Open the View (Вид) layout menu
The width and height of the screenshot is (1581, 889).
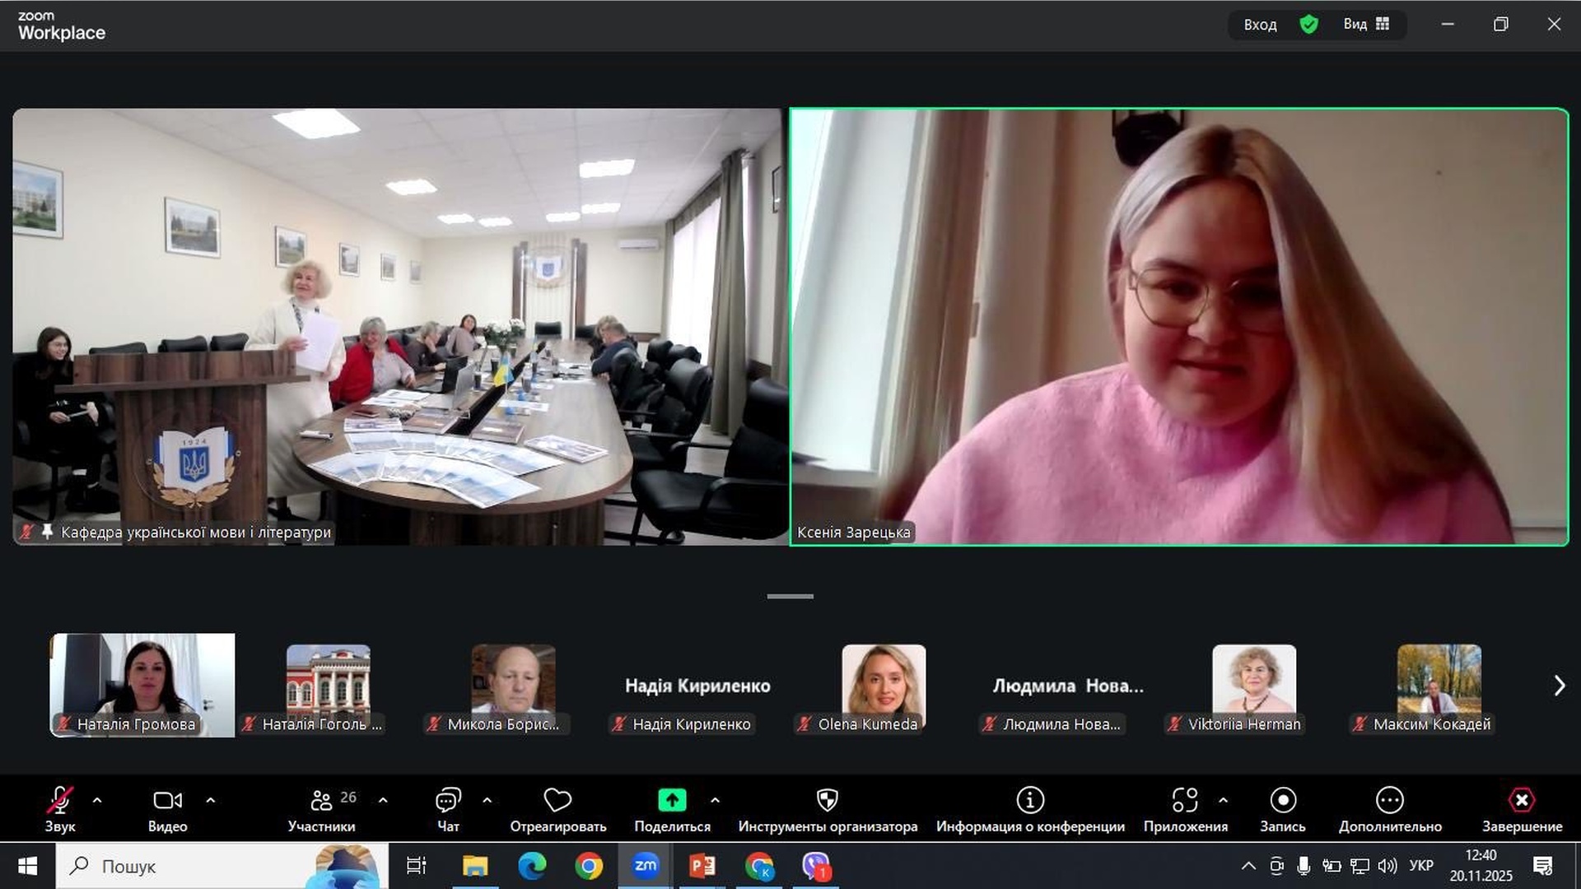pos(1366,25)
